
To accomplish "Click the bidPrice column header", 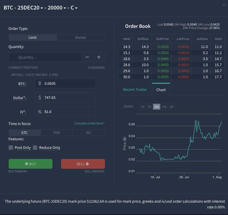I will [162, 39].
